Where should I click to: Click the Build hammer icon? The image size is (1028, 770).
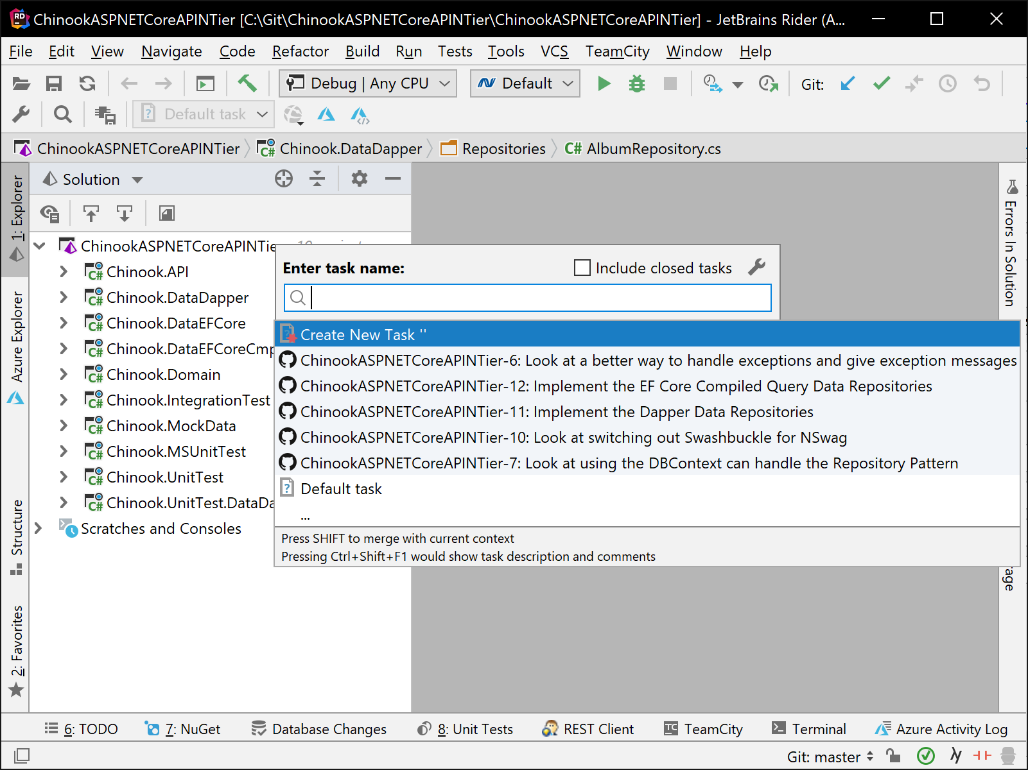[x=247, y=83]
